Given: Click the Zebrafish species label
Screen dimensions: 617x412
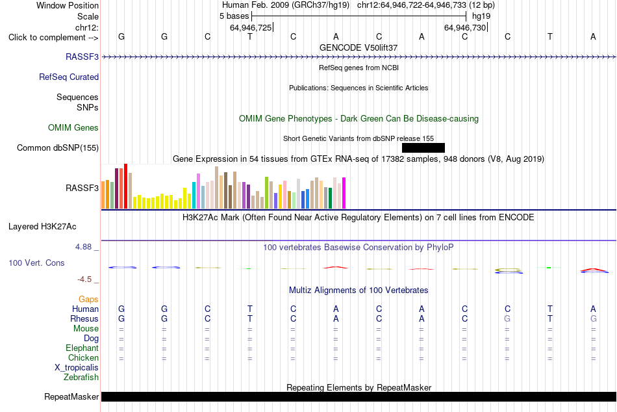Looking at the screenshot, I should (x=81, y=377).
